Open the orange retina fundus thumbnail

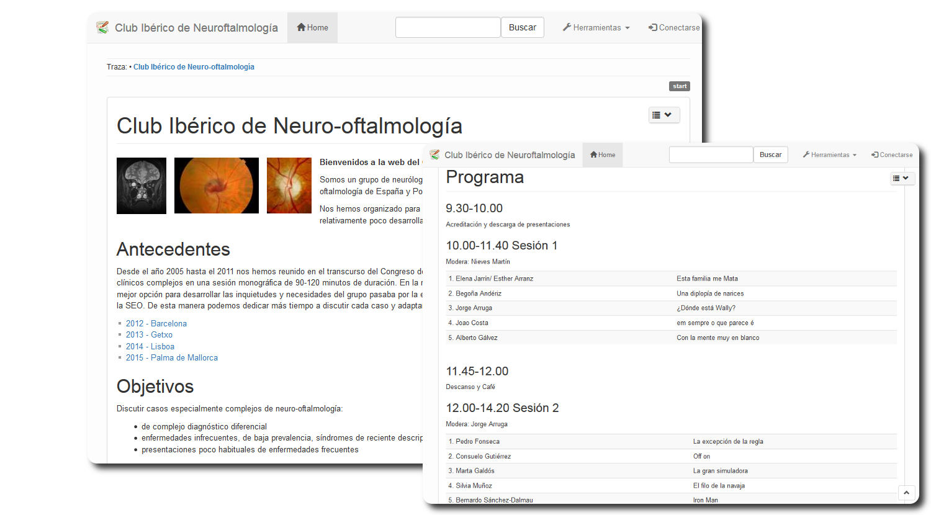coord(216,186)
